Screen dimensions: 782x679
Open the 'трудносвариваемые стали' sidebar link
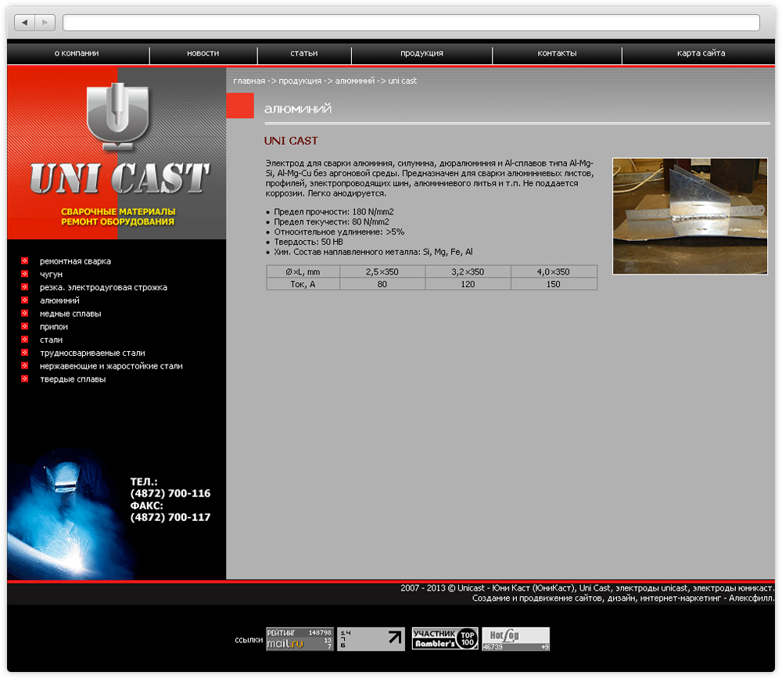point(92,354)
